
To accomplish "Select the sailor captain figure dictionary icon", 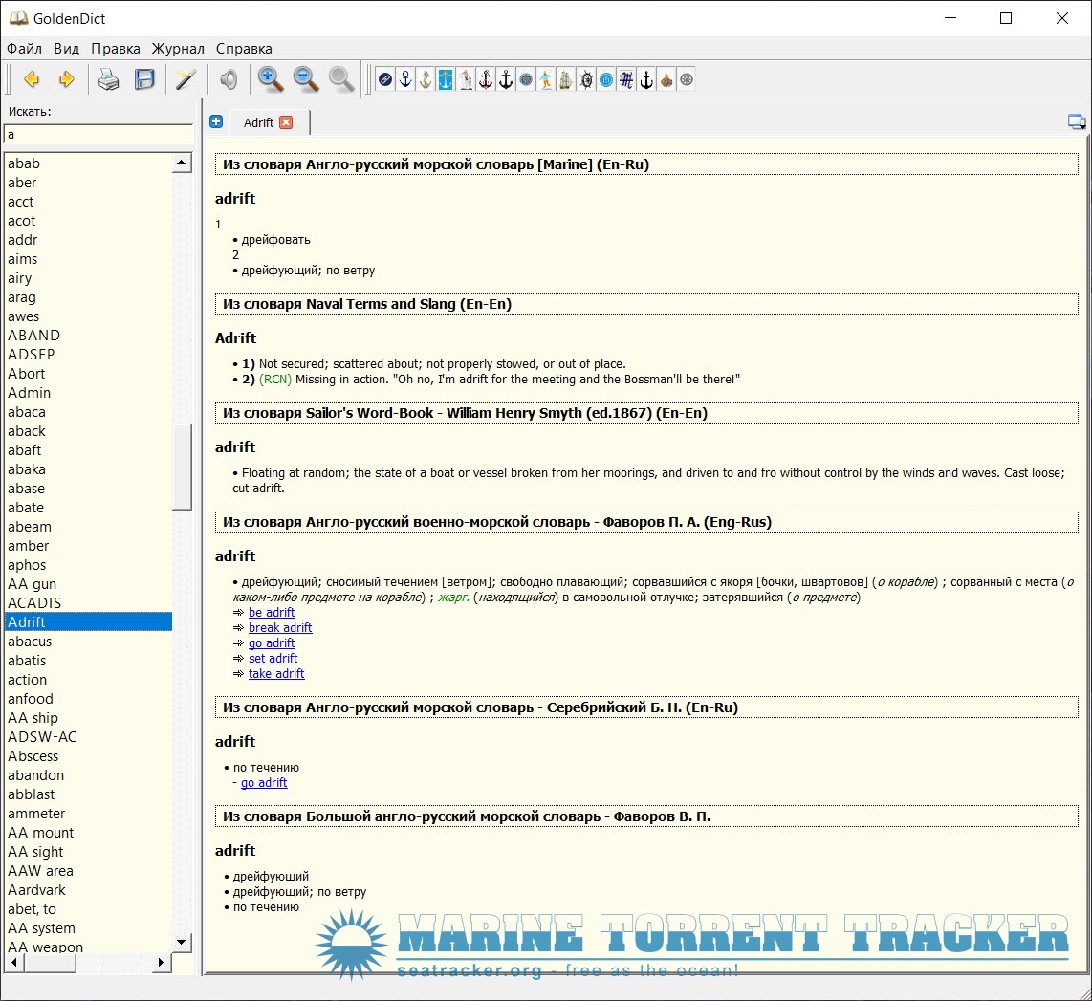I will coord(466,79).
